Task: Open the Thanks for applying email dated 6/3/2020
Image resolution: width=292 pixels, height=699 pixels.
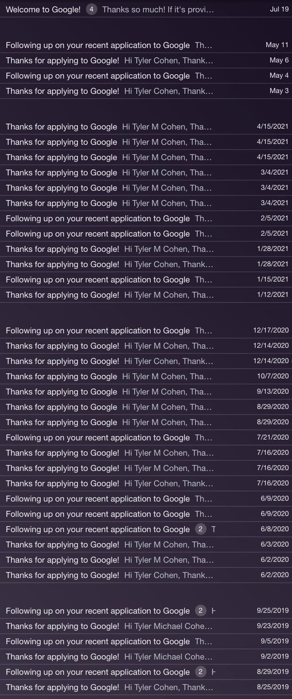Action: [x=146, y=545]
